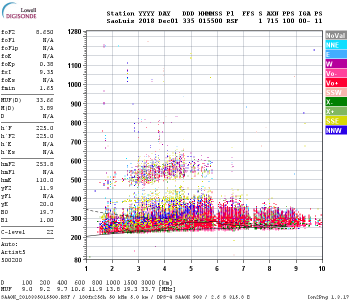Image resolution: width=350 pixels, height=300 pixels.
Task: Click the yF2 value 11.9
Action: click(46, 188)
